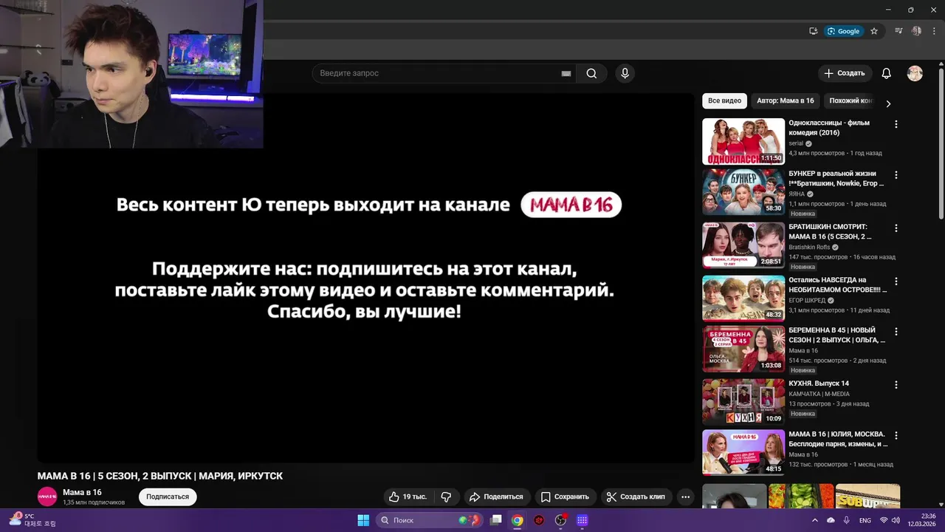
Task: Select the Все видео filter chip
Action: [724, 101]
